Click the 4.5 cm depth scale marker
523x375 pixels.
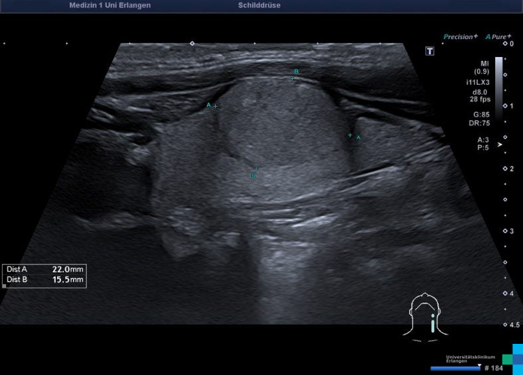pyautogui.click(x=513, y=325)
